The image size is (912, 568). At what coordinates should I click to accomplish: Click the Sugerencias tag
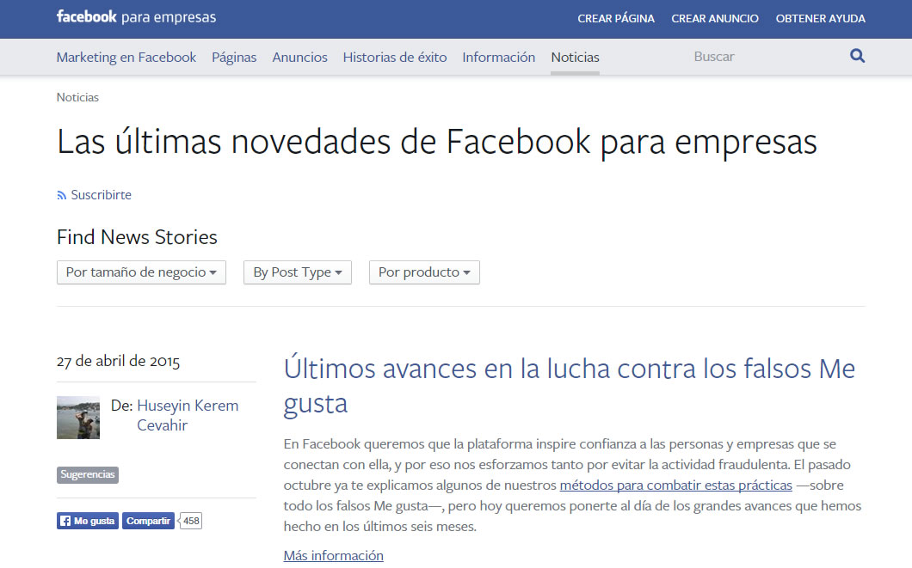click(x=87, y=474)
